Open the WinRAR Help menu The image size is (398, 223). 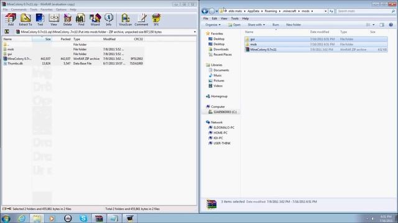point(73,10)
